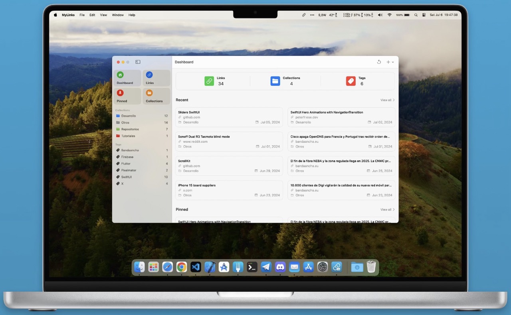Add a new link with the plus button
The width and height of the screenshot is (511, 315).
(x=388, y=62)
